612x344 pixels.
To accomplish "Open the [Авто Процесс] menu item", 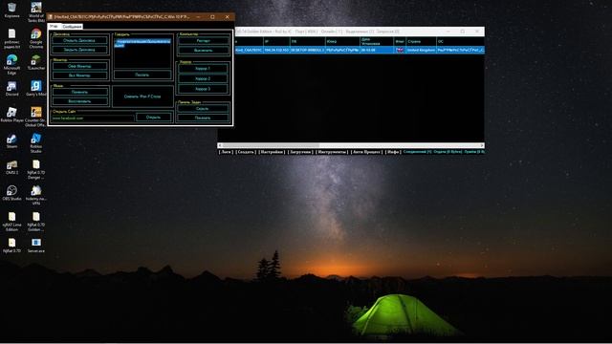I will click(x=366, y=152).
